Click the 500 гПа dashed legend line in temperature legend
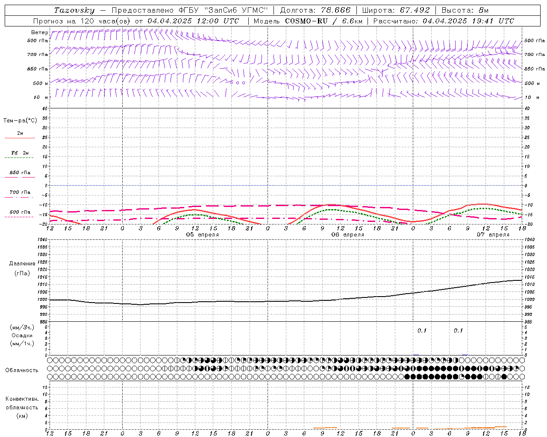This screenshot has height=437, width=547. 19,217
